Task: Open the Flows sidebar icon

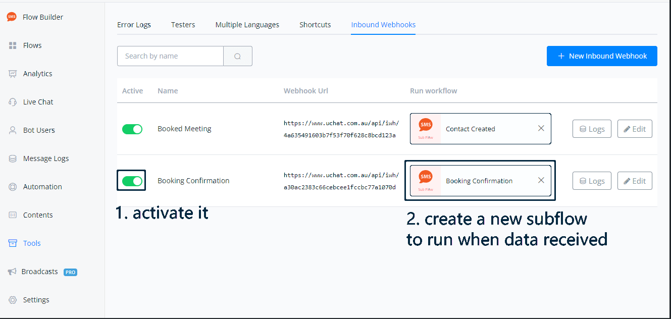Action: point(13,45)
